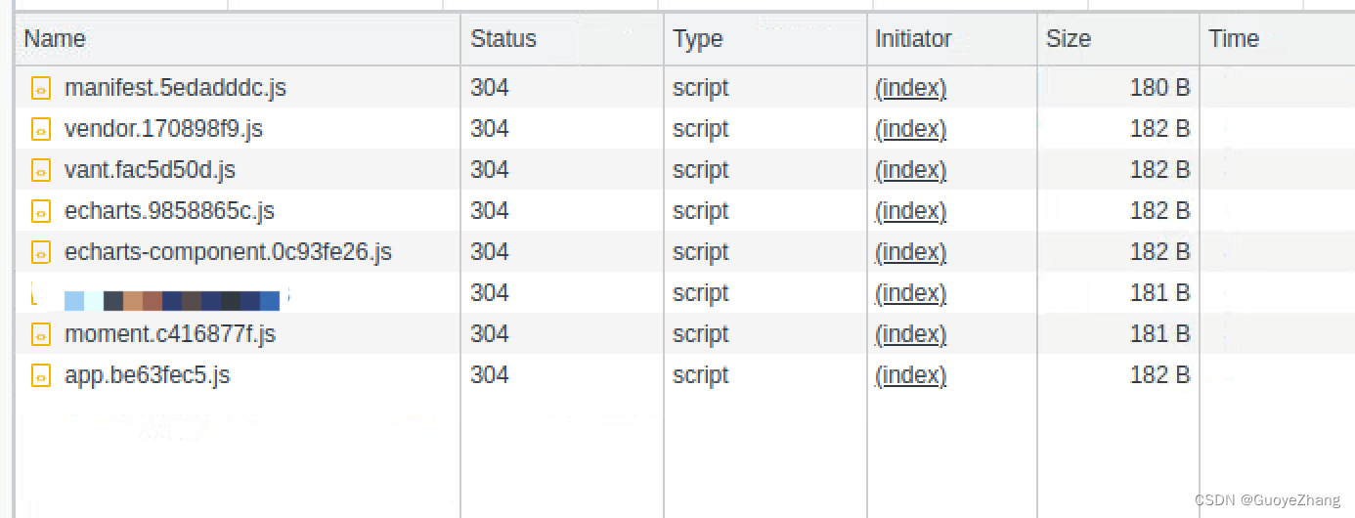Click the script file icon beside vendor.170898f9.js

[x=41, y=130]
